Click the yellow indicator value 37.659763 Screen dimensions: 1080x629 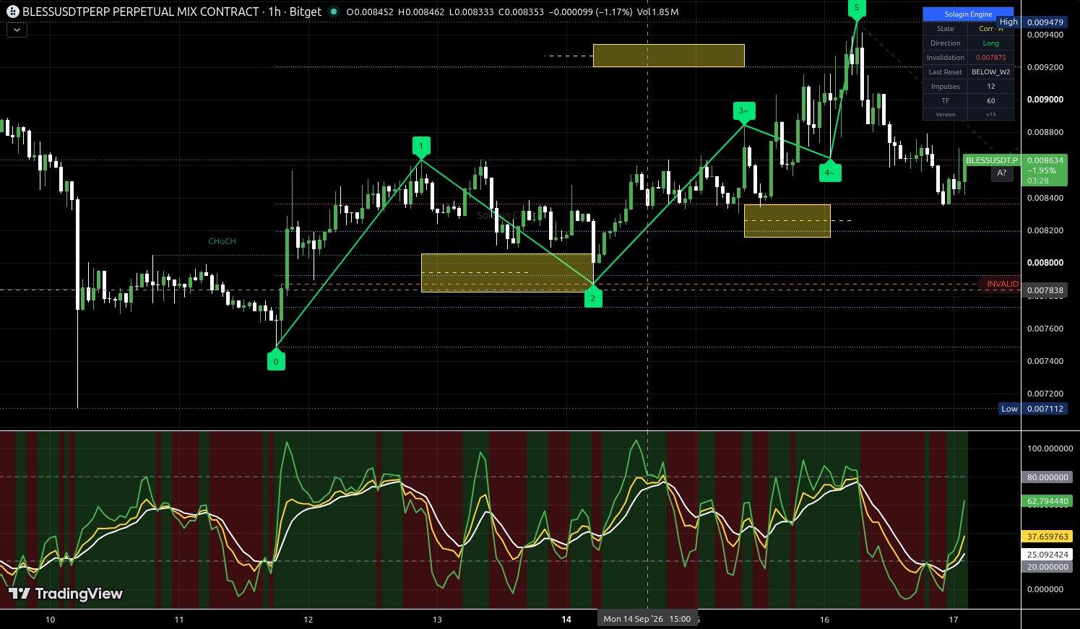[1047, 537]
